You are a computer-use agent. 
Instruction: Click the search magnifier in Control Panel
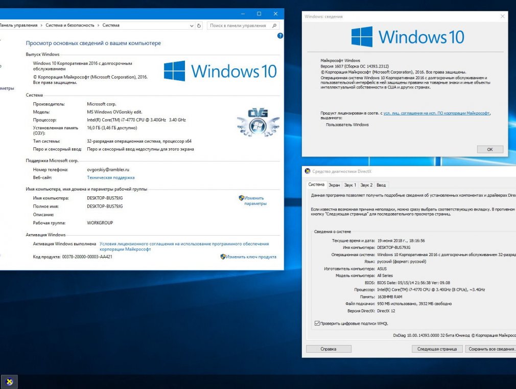click(x=274, y=26)
